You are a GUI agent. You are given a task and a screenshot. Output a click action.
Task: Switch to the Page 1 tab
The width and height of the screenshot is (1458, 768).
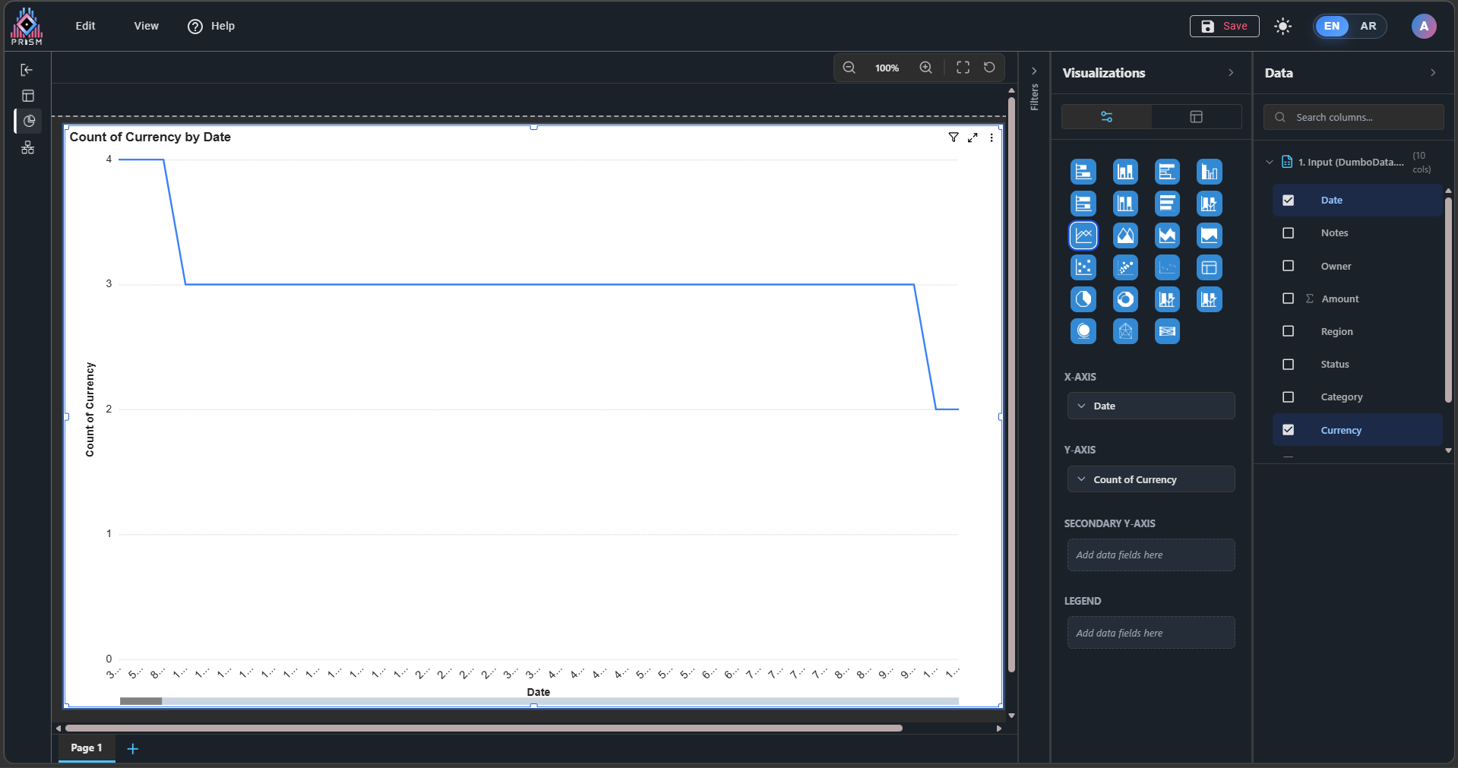tap(86, 747)
